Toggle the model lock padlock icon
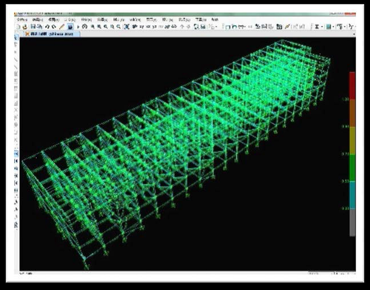This screenshot has width=370, height=290. click(x=71, y=27)
